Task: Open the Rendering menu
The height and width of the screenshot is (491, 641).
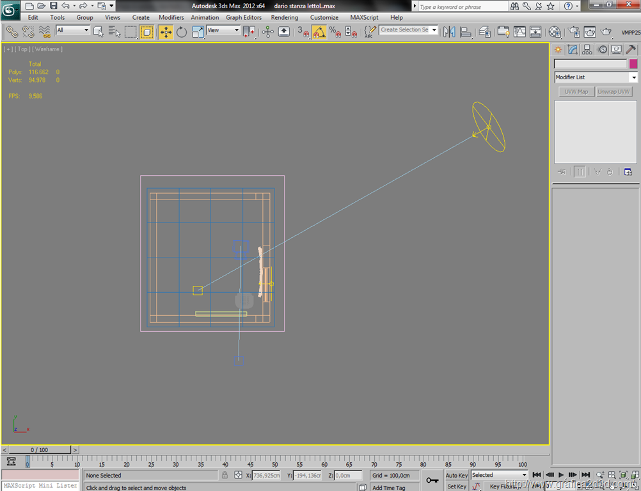Action: tap(285, 17)
